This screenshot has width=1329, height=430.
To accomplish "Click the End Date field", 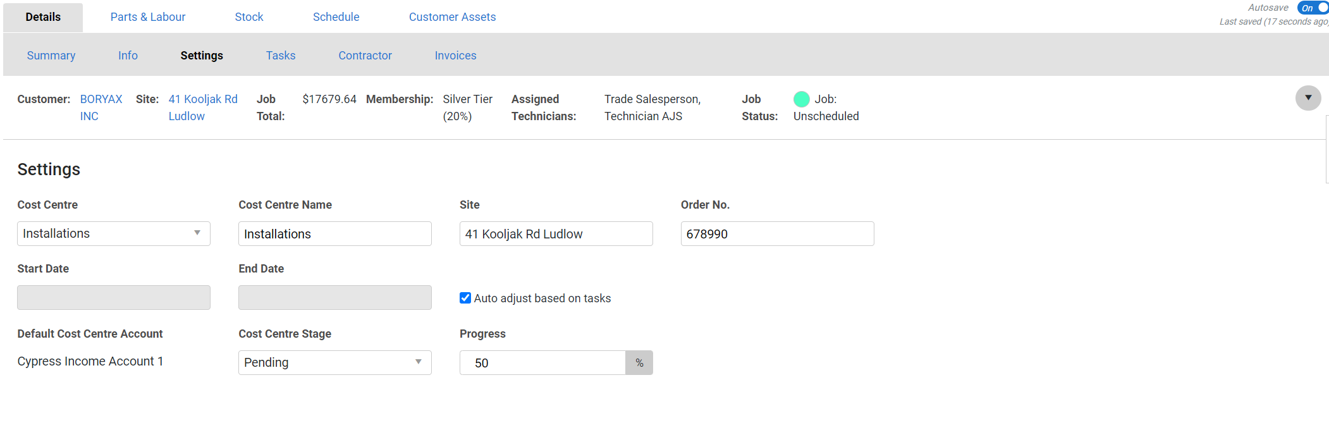I will [x=335, y=297].
